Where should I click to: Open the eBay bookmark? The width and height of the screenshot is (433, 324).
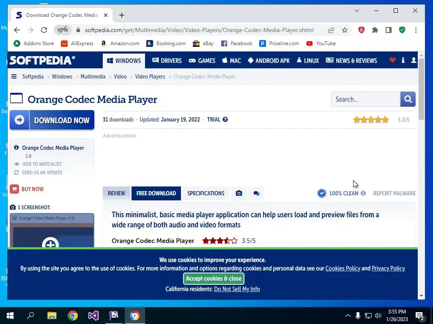pyautogui.click(x=203, y=43)
